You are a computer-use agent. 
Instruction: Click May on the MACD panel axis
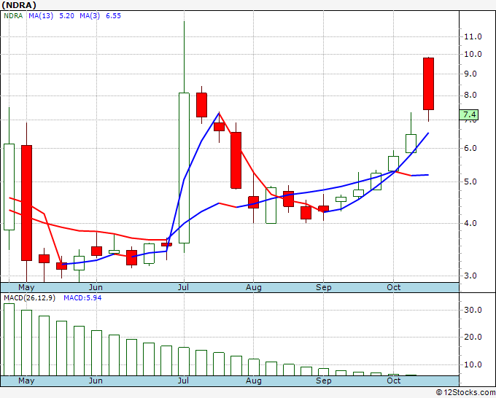point(26,381)
